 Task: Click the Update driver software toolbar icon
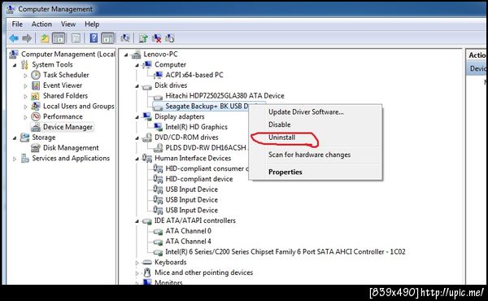click(x=143, y=38)
